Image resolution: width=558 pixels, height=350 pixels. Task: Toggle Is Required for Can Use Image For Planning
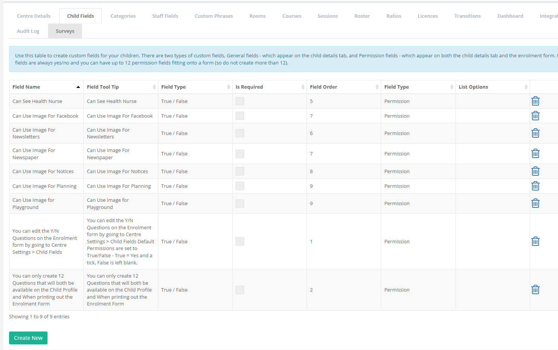tap(240, 186)
